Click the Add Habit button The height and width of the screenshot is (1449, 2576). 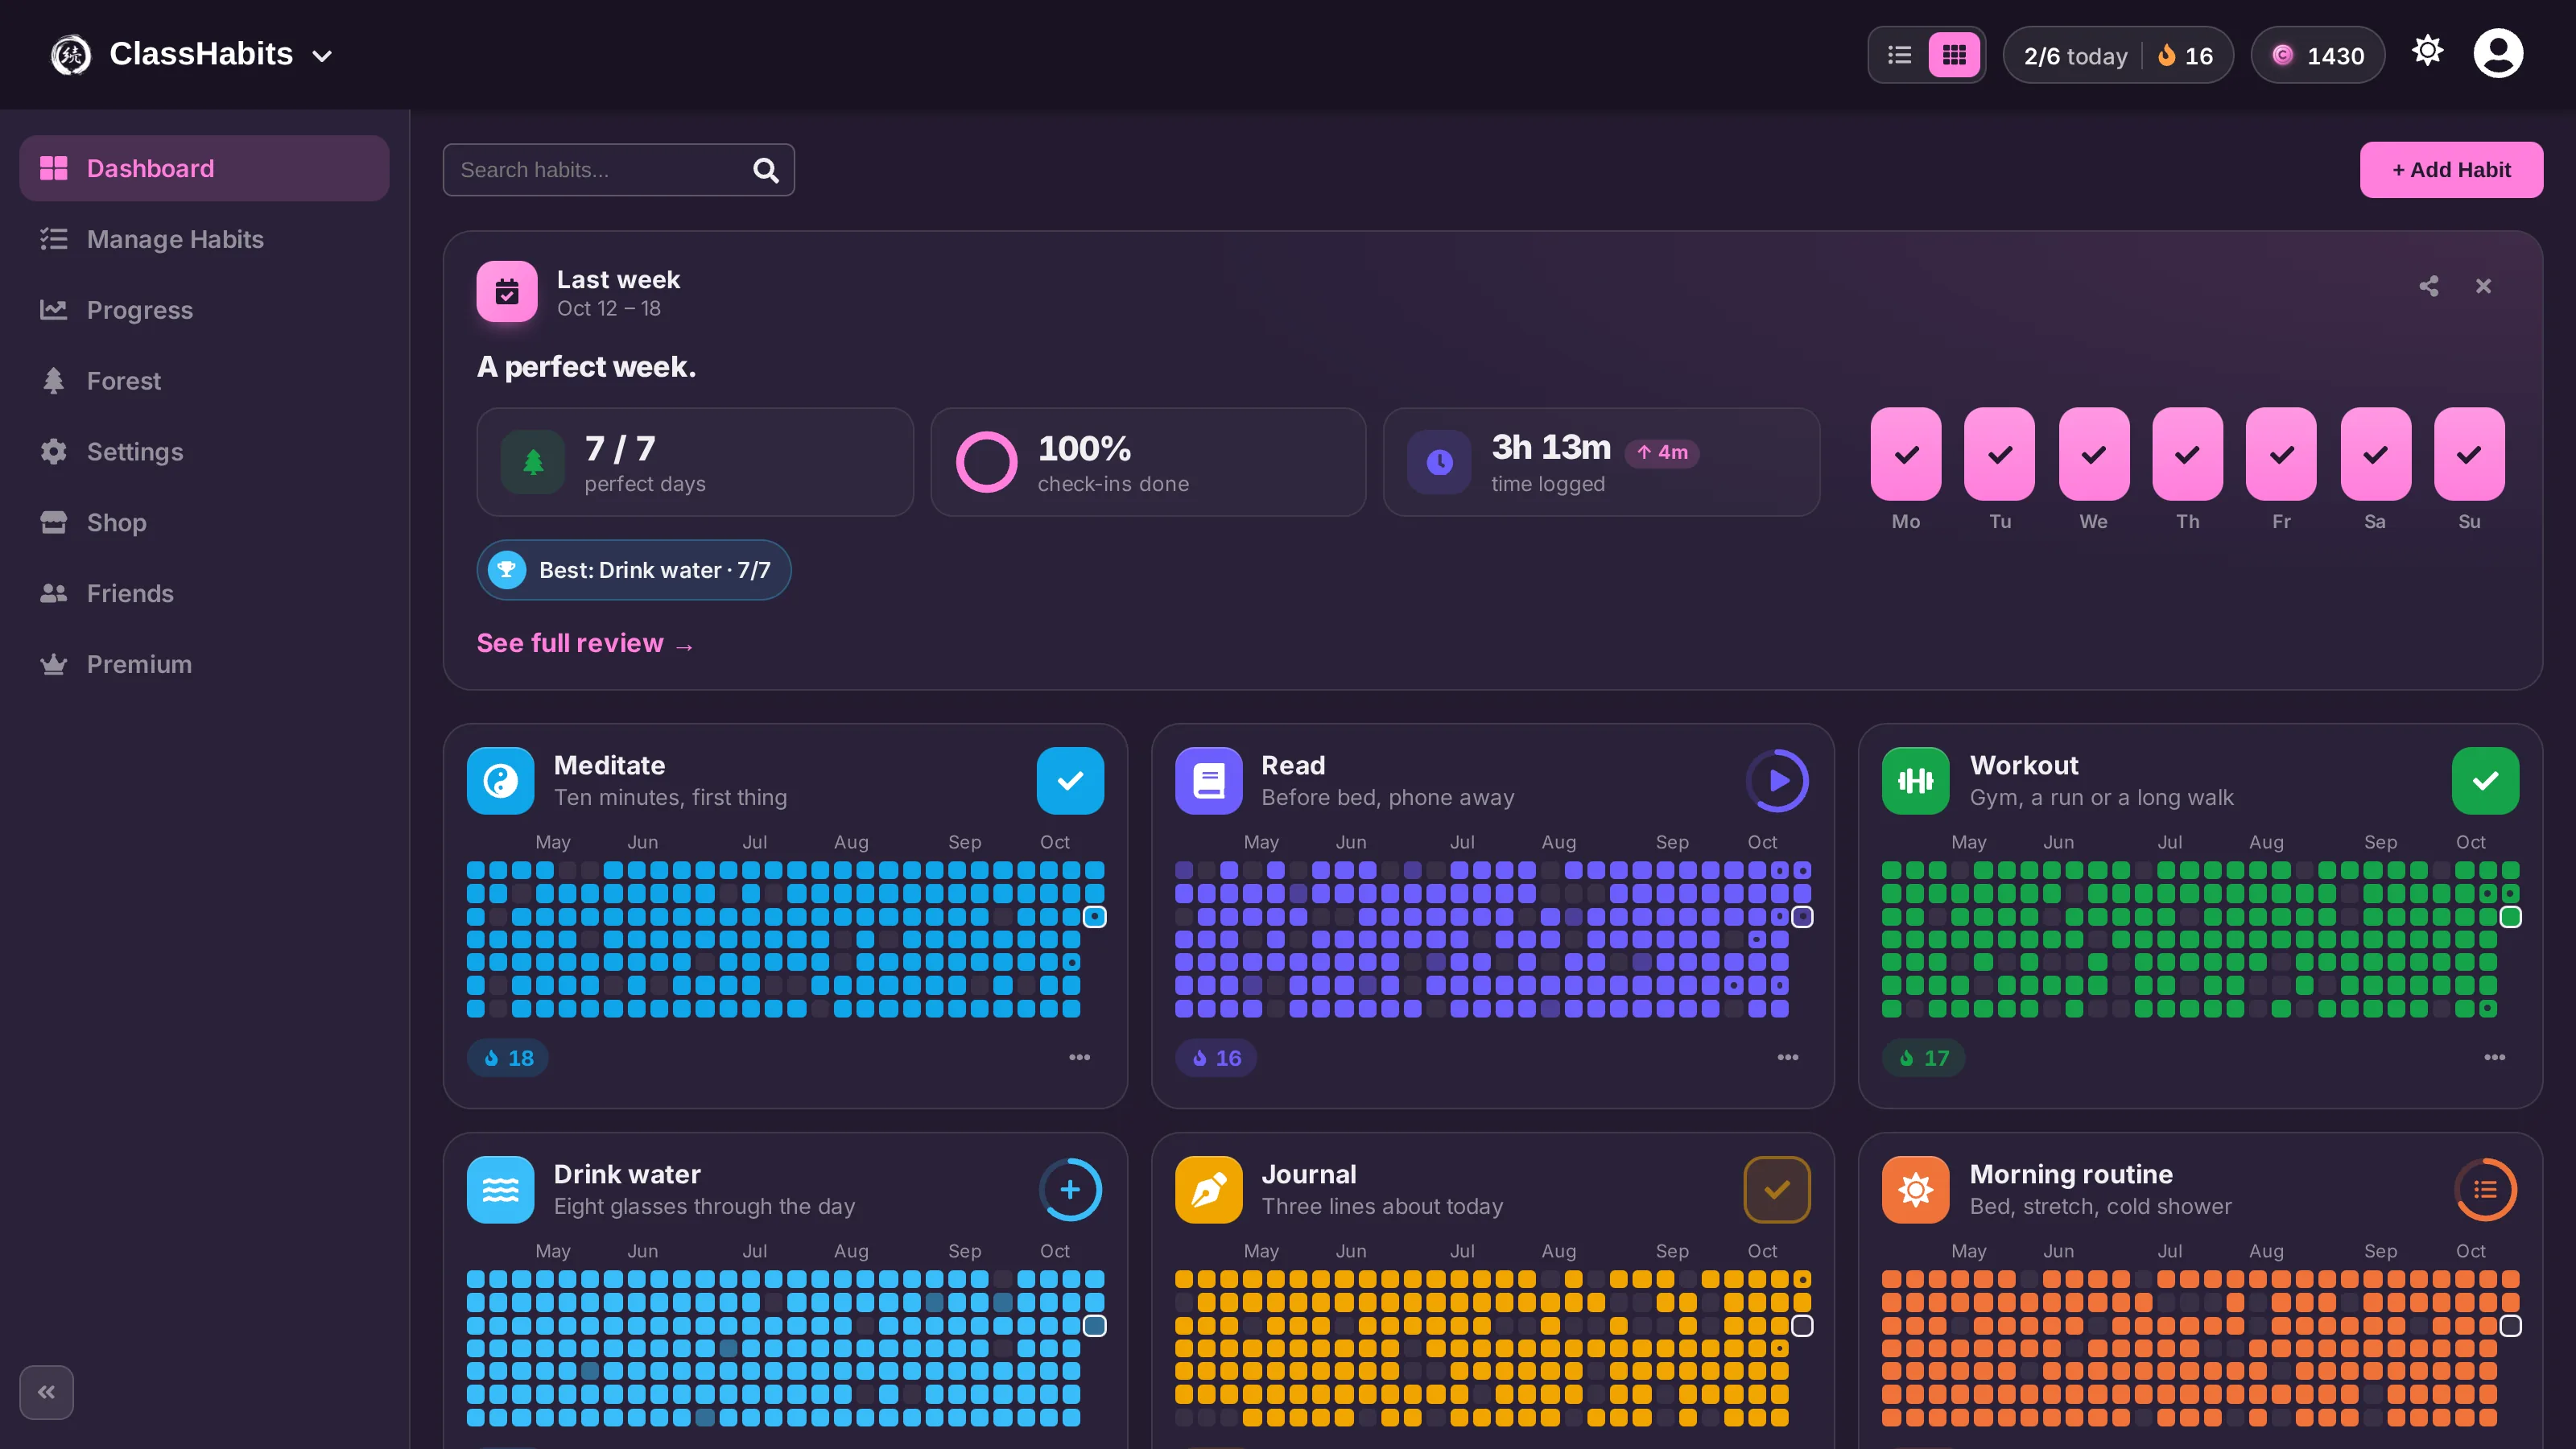2451,170
